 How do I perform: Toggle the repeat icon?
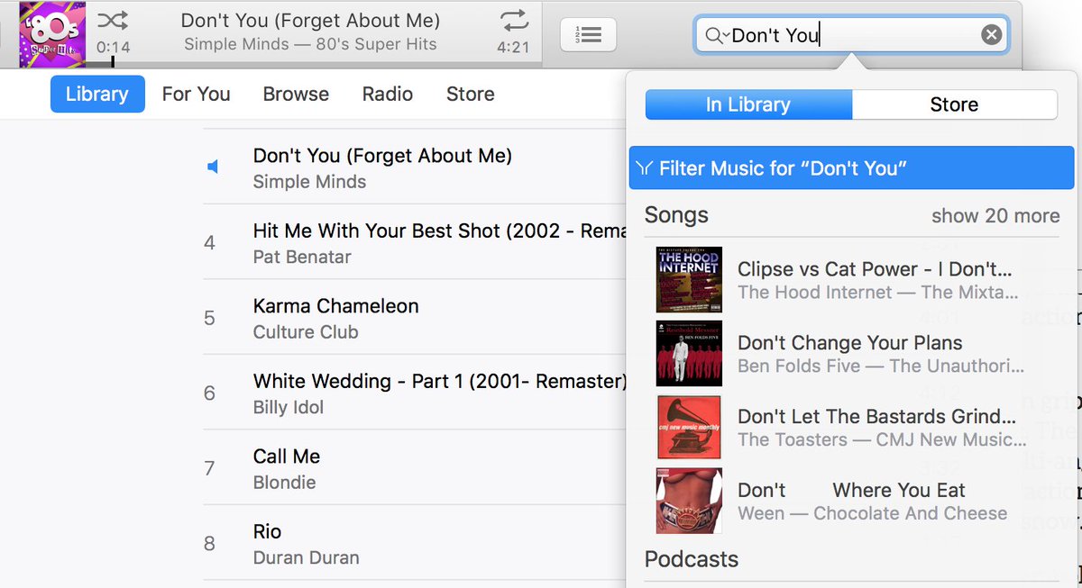point(513,20)
